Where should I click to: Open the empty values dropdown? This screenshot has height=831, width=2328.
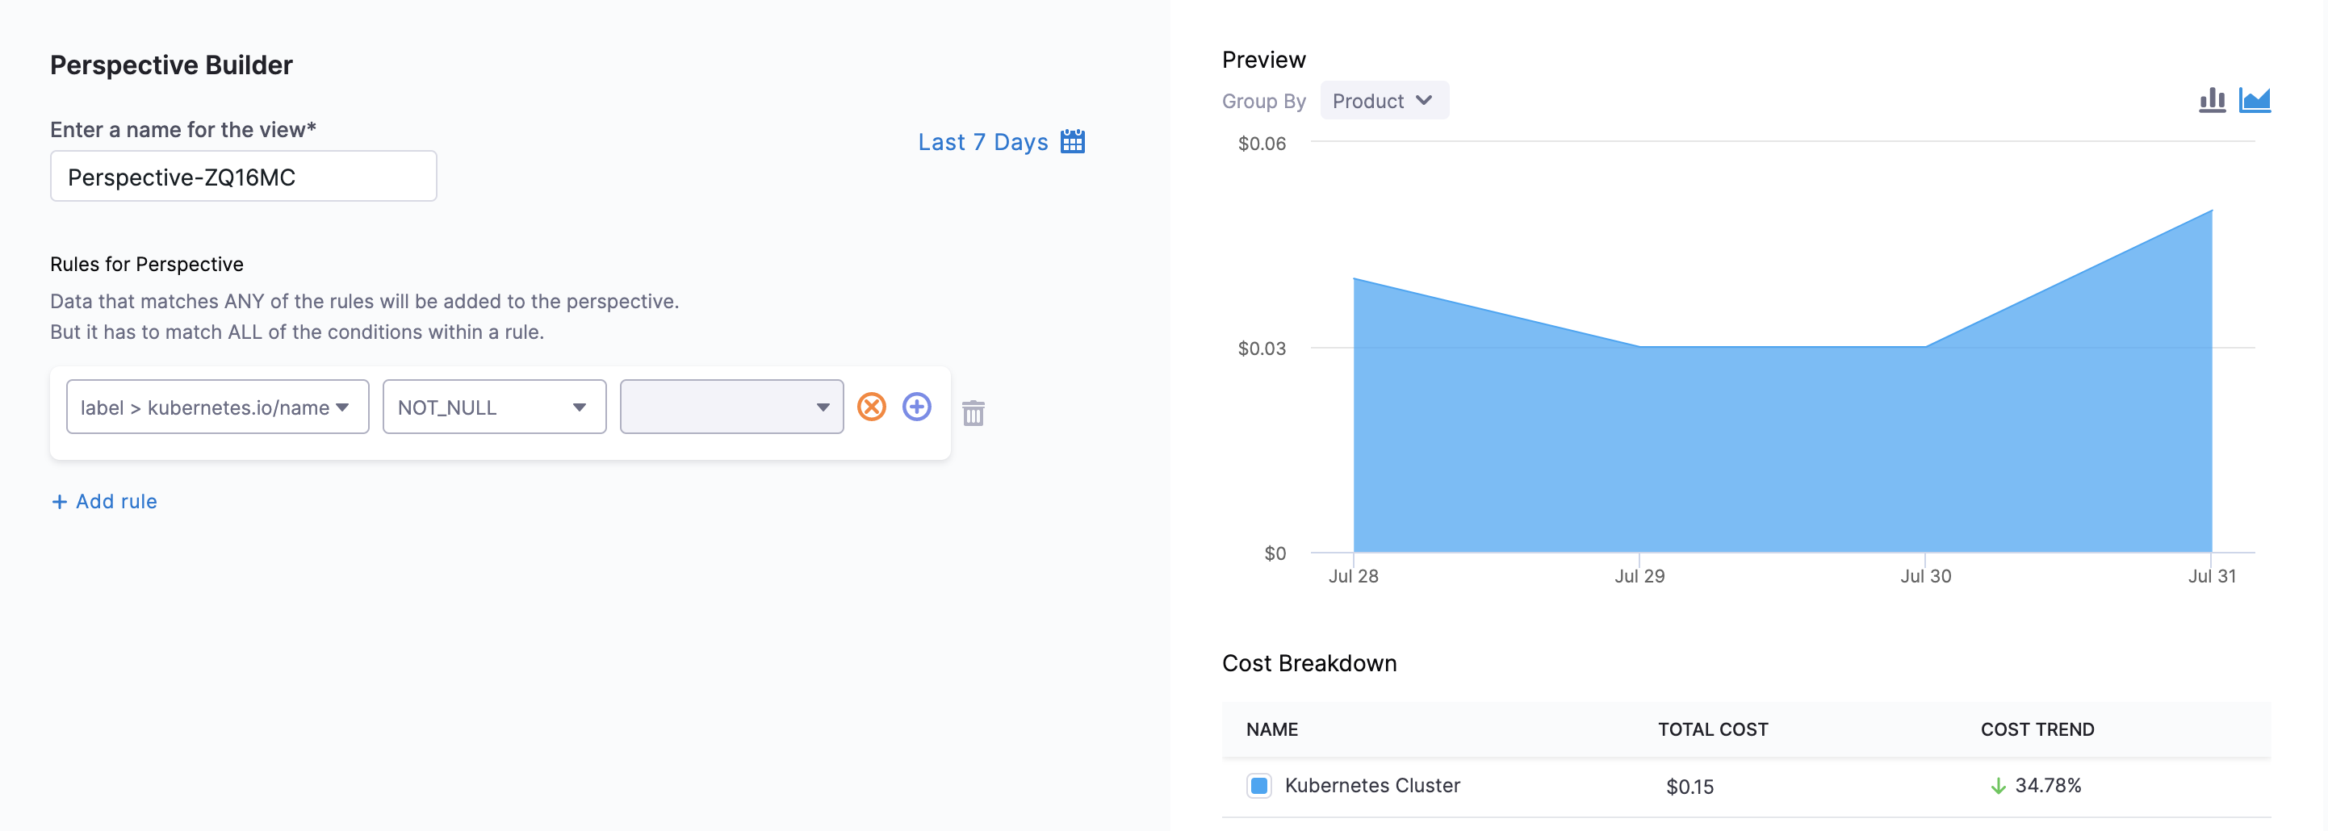pos(731,407)
